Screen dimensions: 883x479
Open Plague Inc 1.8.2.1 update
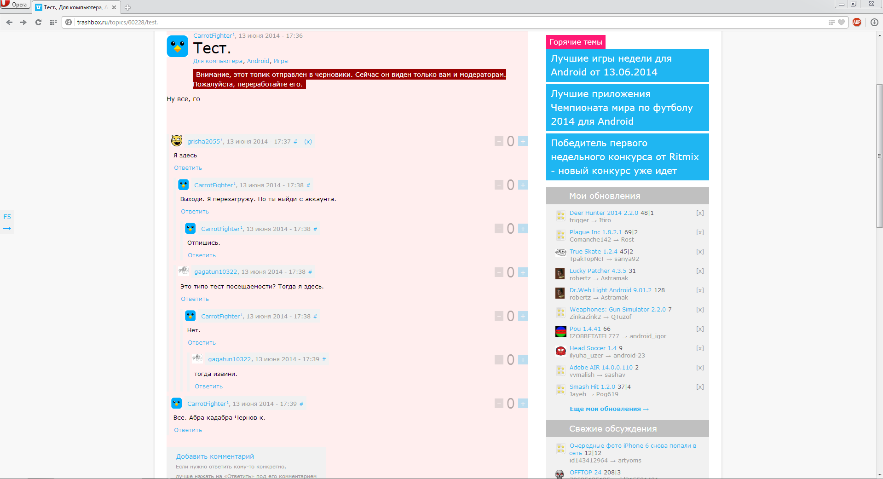point(595,232)
